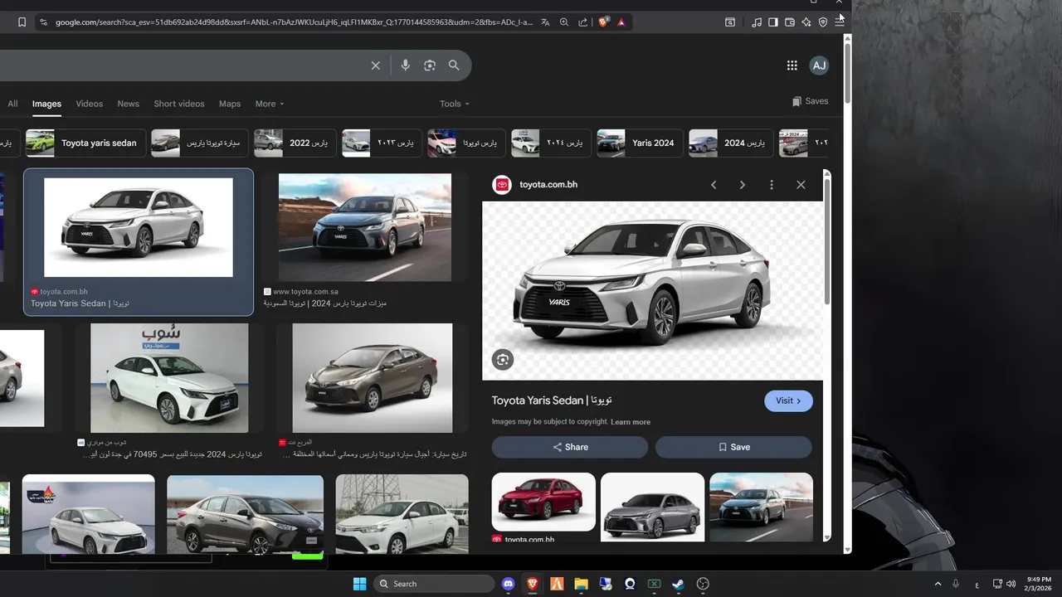This screenshot has width=1062, height=597.
Task: Close the image preview panel
Action: tap(801, 185)
